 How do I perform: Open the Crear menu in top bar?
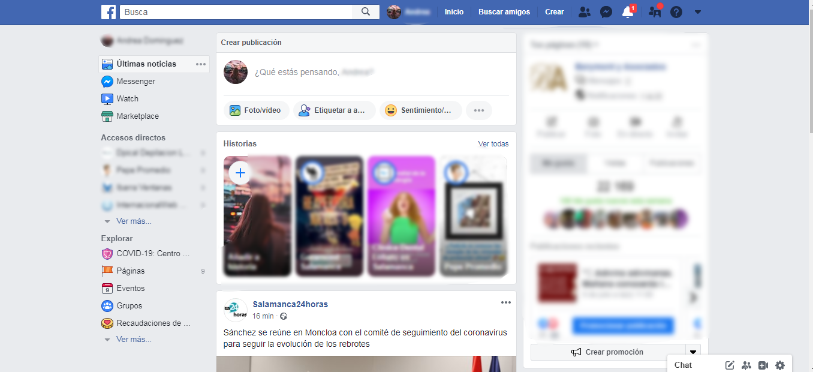555,12
